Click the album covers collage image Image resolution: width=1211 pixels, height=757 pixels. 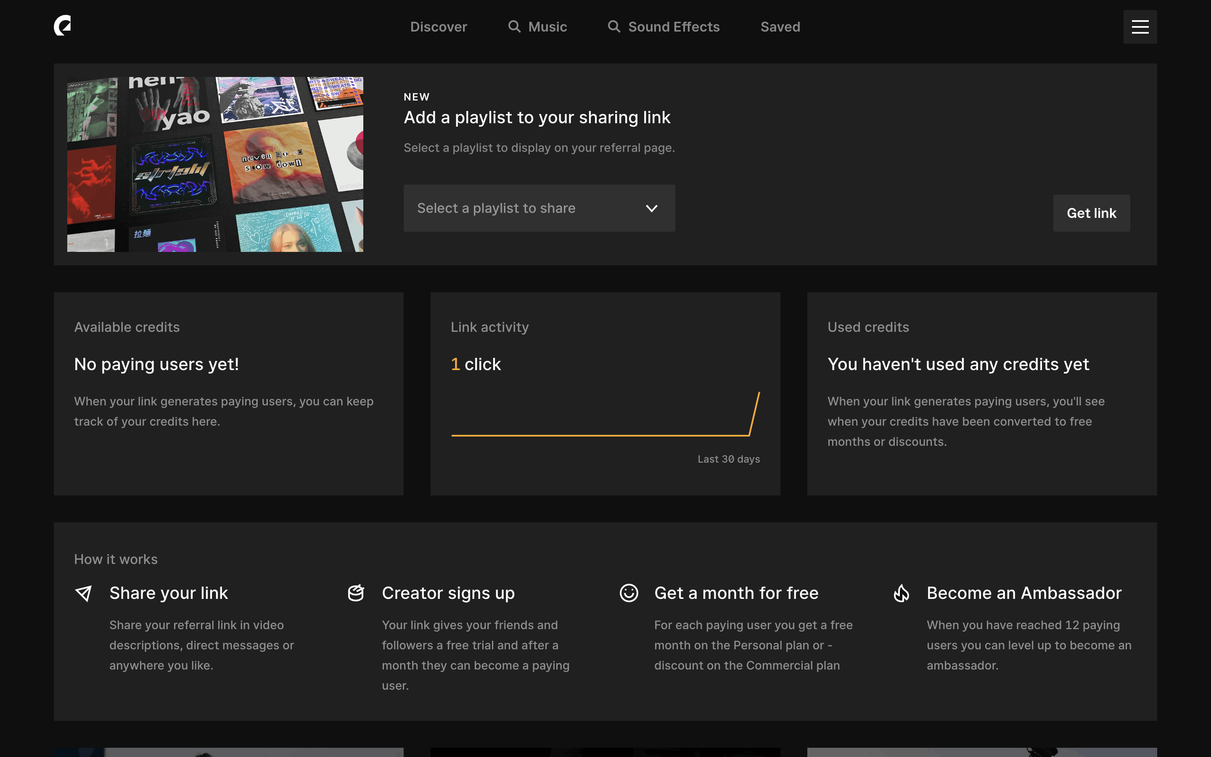(215, 164)
